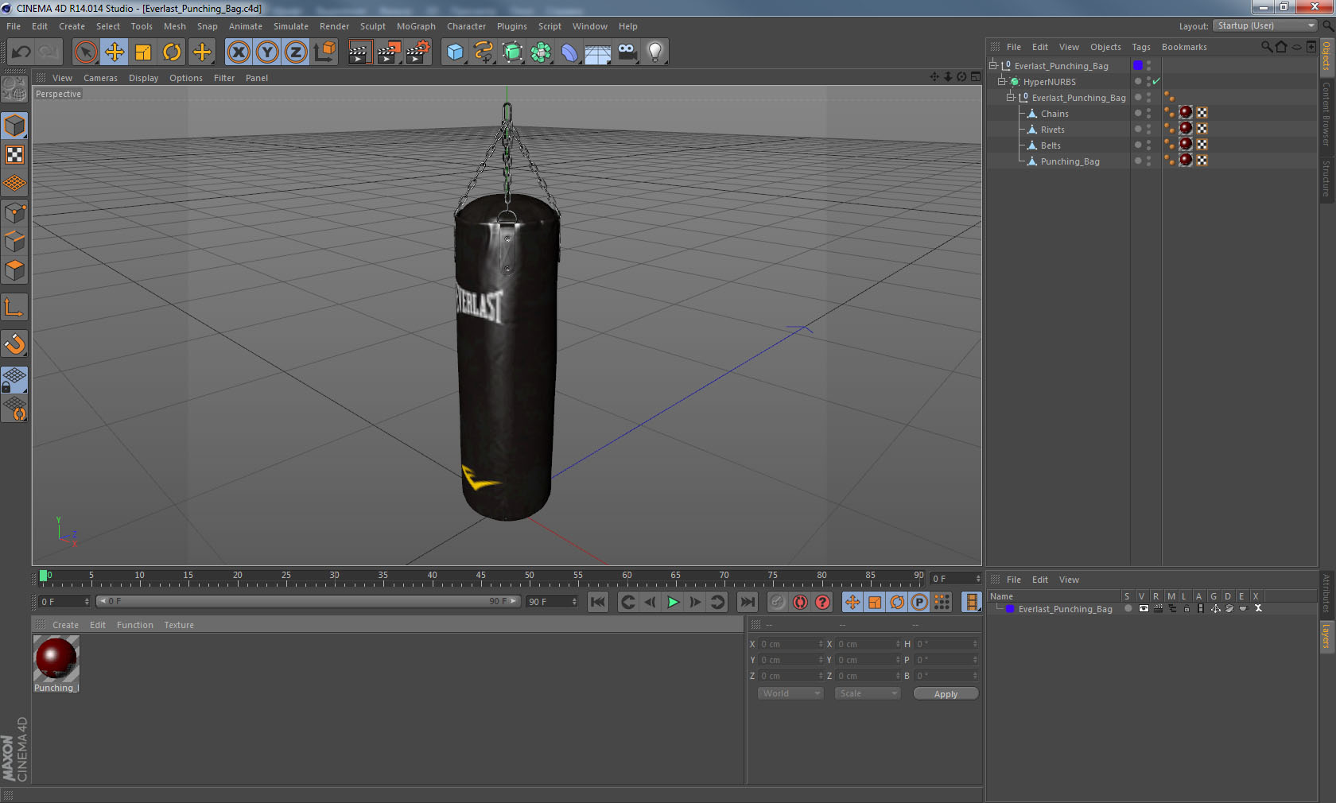
Task: Activate the Scale tool in the top toolbar
Action: tap(143, 52)
